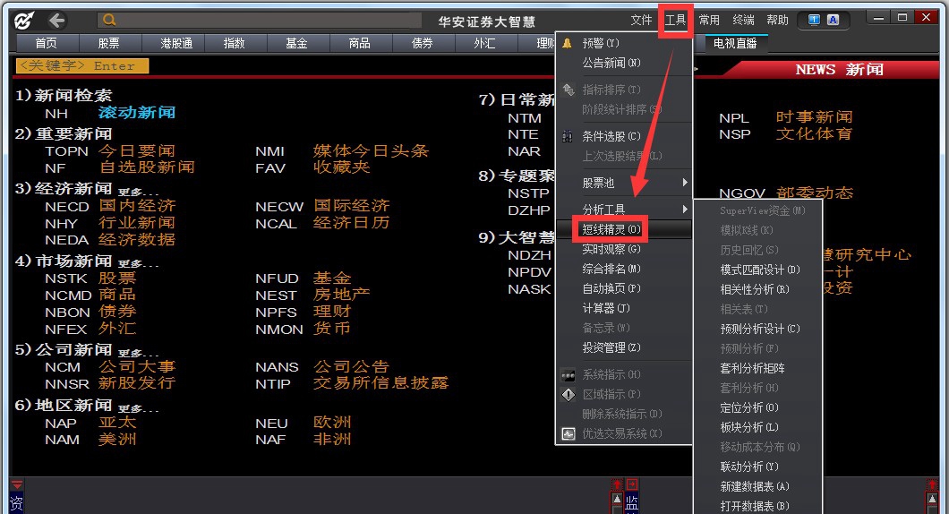Viewport: 949px width, 514px height.
Task: Choose 模式匹配设计 in the submenu
Action: [758, 270]
